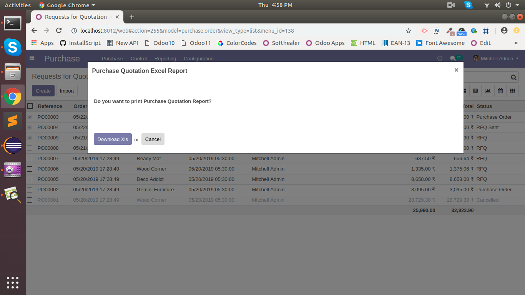
Task: Click the Download Xls button
Action: coord(113,139)
